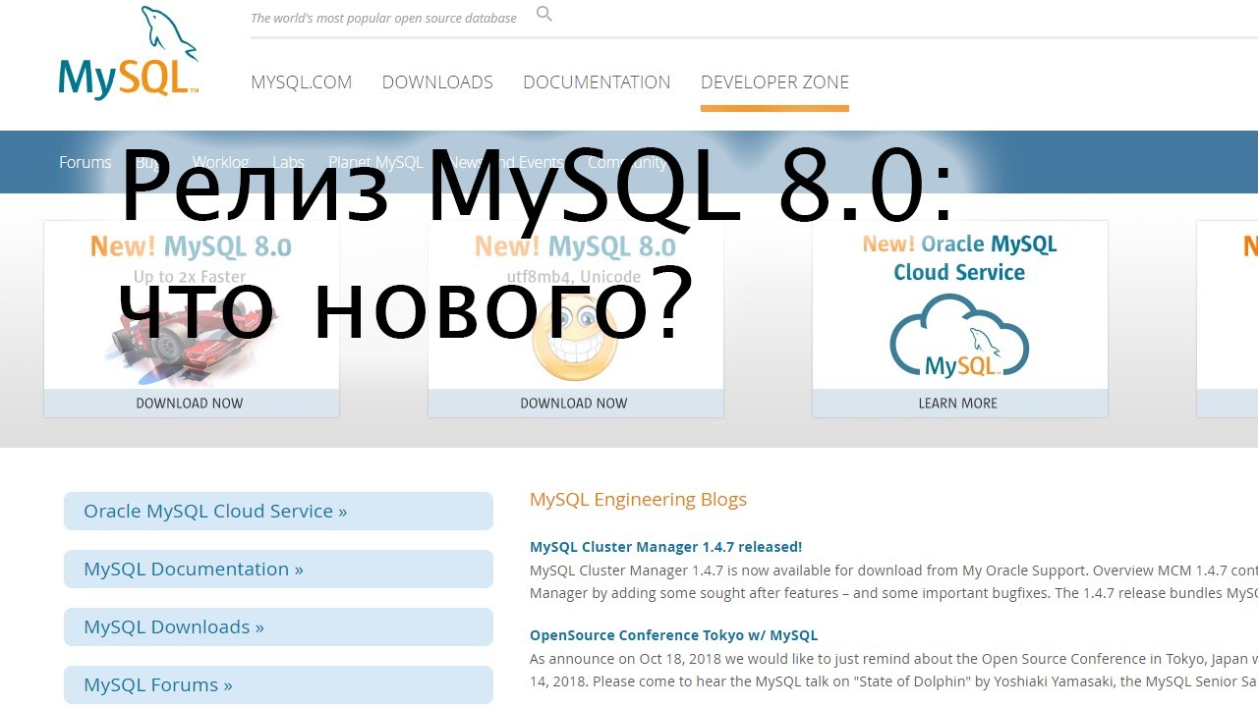Image resolution: width=1258 pixels, height=707 pixels.
Task: Open the MYSQL.COM menu item
Action: [301, 82]
